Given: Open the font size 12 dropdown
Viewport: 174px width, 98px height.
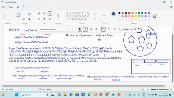Looking at the screenshot, I should 70,29.
